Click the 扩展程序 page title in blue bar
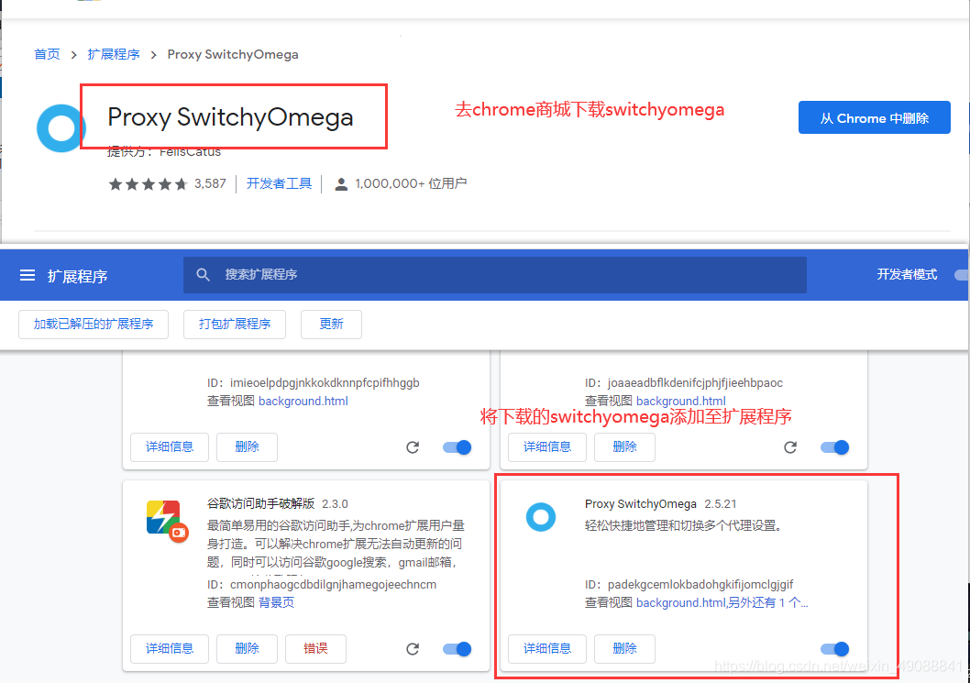This screenshot has height=683, width=970. coord(77,276)
